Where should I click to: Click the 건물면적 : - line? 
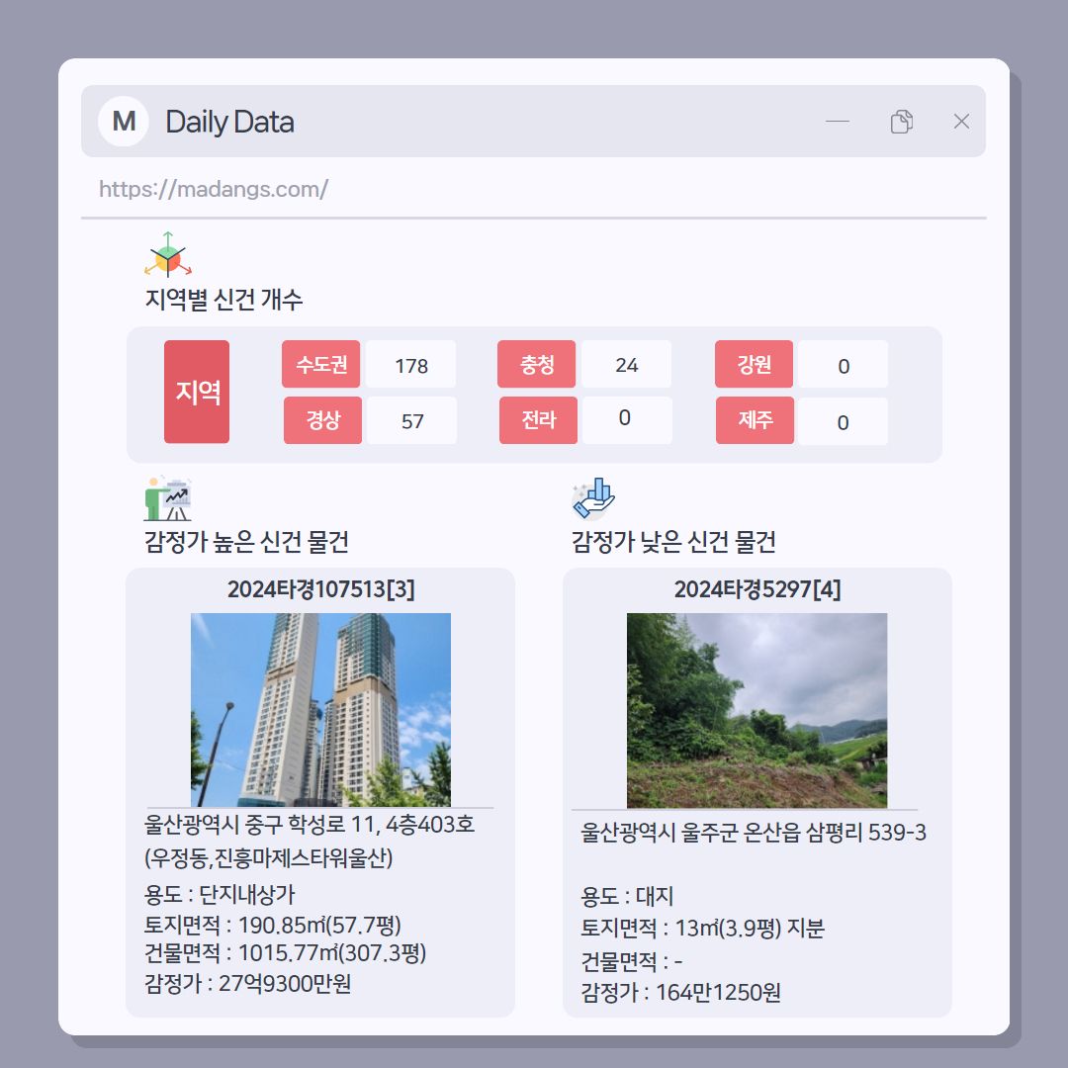coord(631,961)
